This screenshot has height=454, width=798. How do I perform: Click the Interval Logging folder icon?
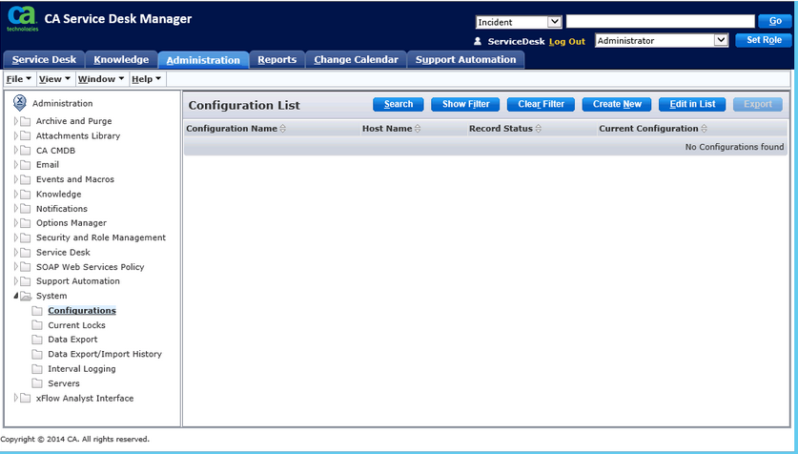coord(37,369)
